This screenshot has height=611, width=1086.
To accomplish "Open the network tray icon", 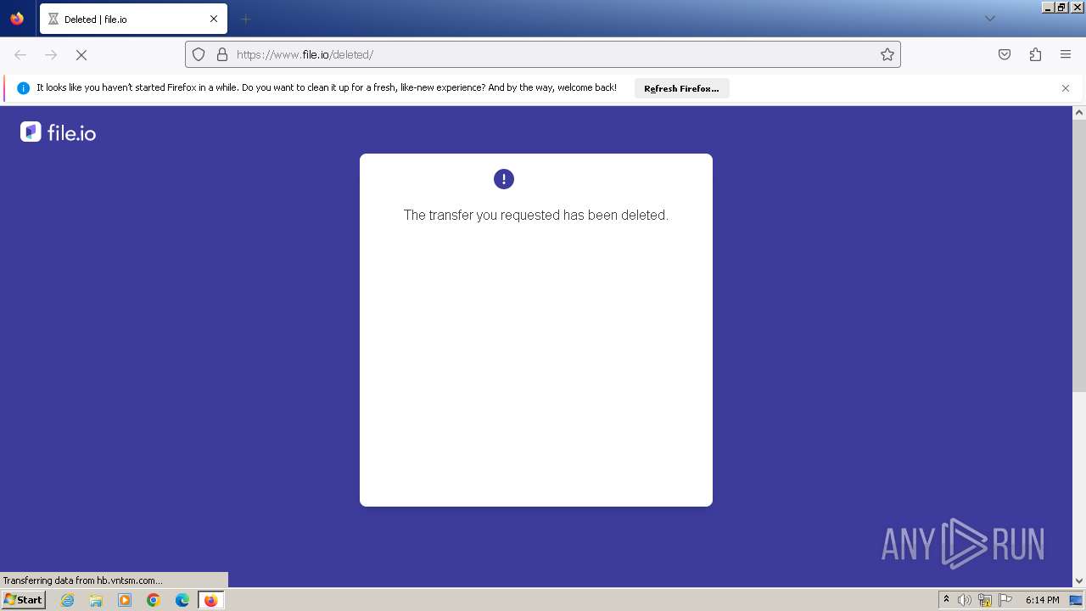I will [x=985, y=600].
